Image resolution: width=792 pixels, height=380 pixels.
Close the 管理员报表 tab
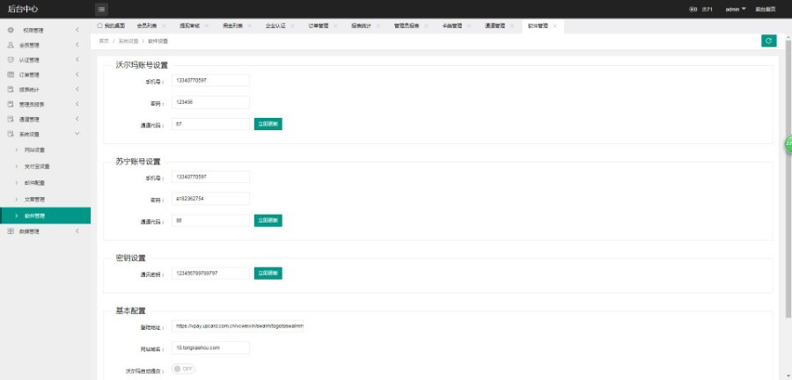click(426, 26)
